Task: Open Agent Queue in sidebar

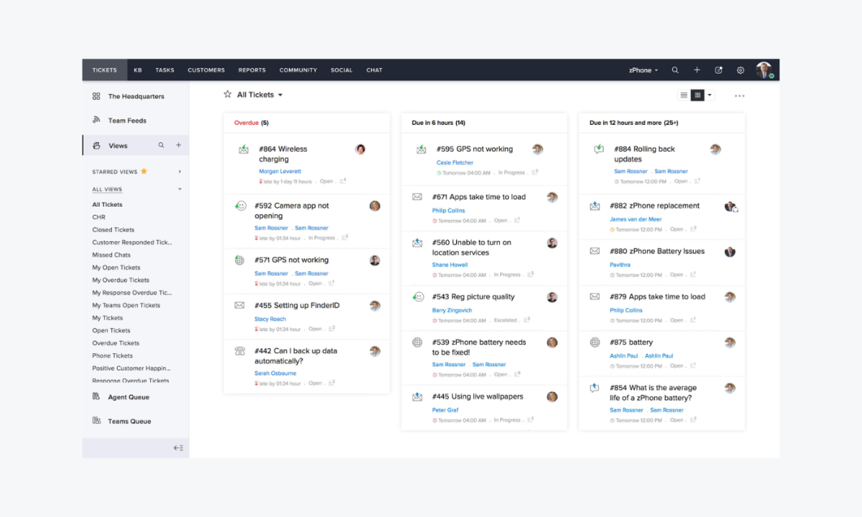Action: 129,397
